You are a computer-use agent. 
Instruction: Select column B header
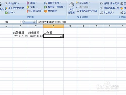[20, 26]
